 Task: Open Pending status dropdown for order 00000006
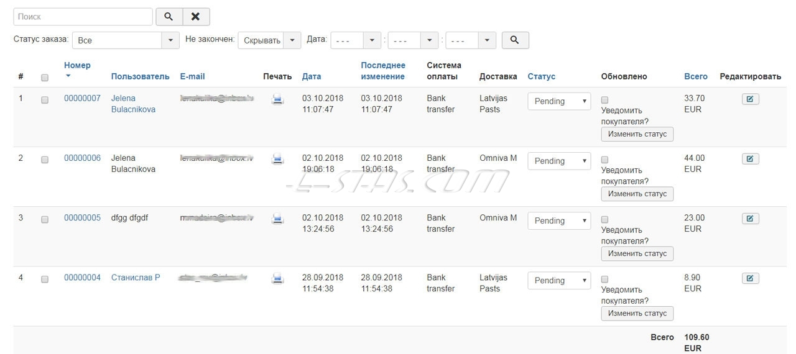[x=559, y=161]
